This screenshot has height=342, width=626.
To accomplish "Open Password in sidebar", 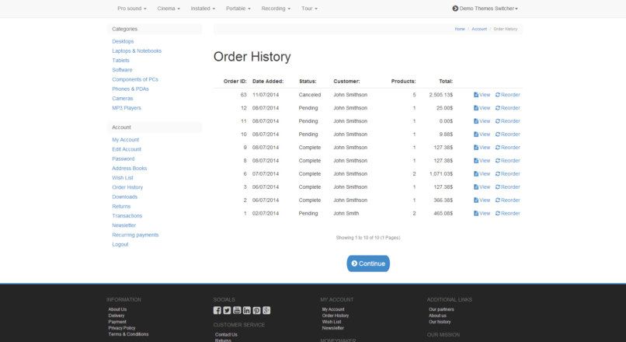I will (x=123, y=159).
